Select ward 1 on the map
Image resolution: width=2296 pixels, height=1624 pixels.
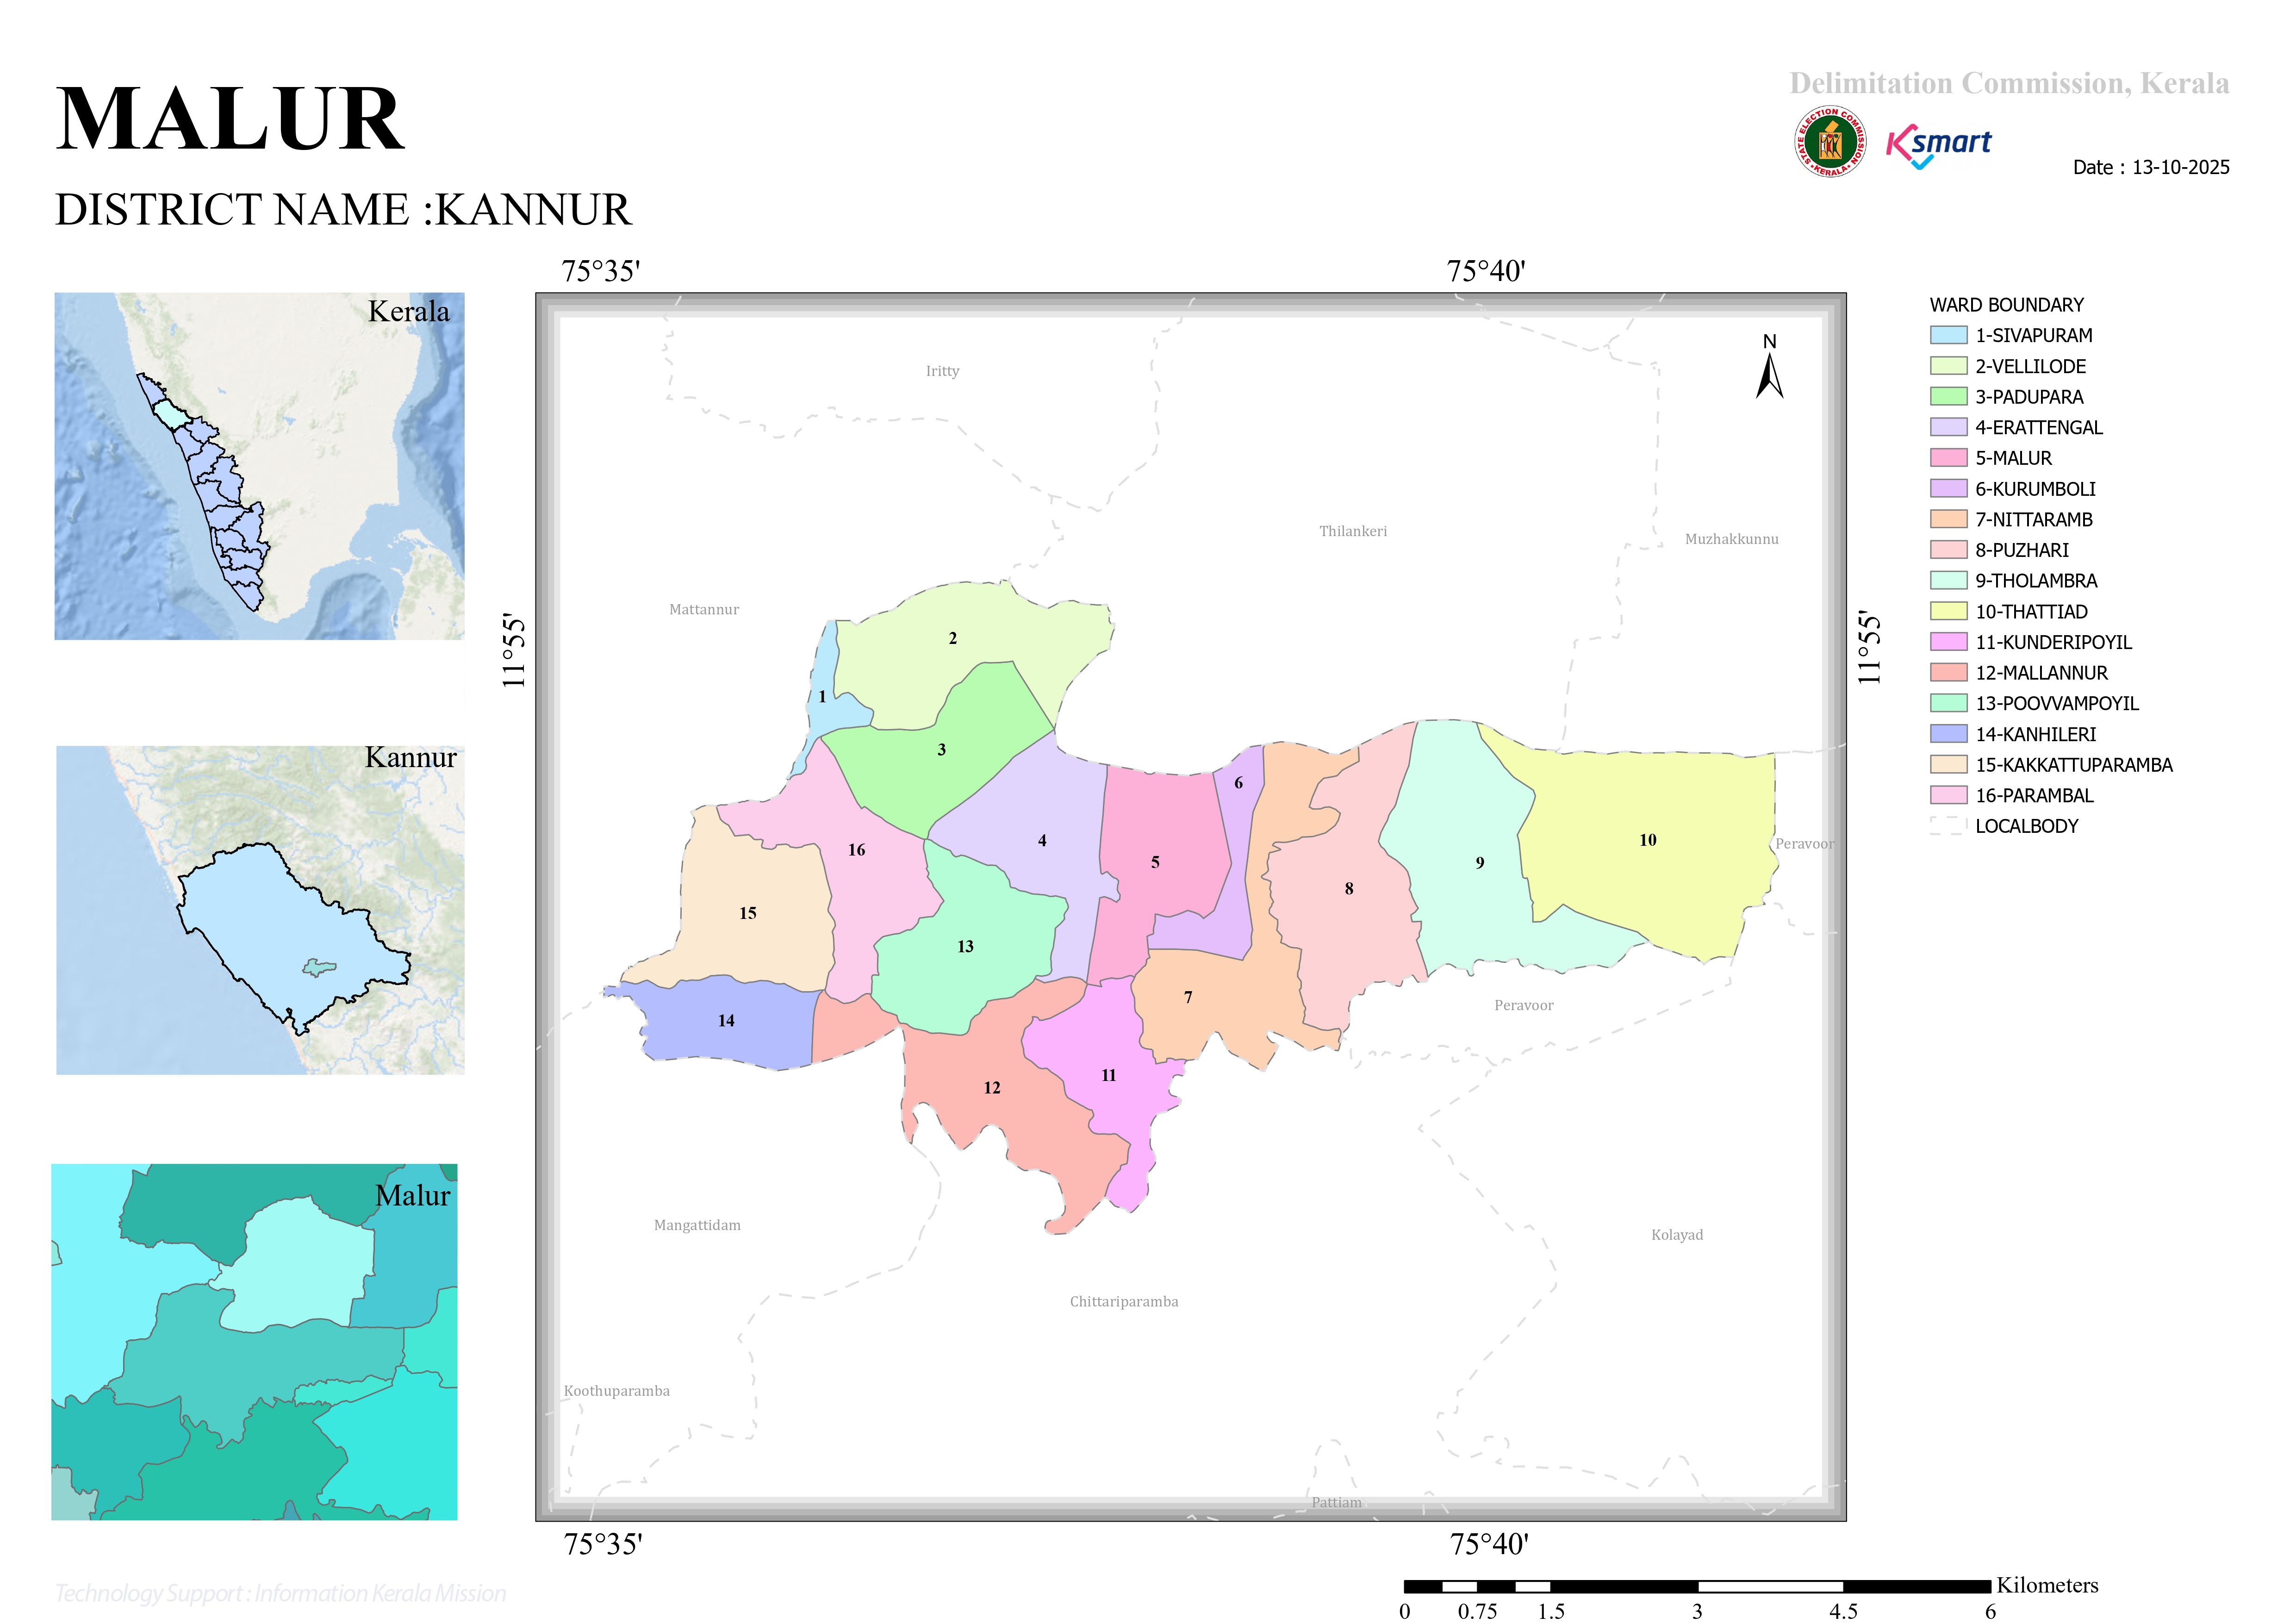(x=823, y=697)
